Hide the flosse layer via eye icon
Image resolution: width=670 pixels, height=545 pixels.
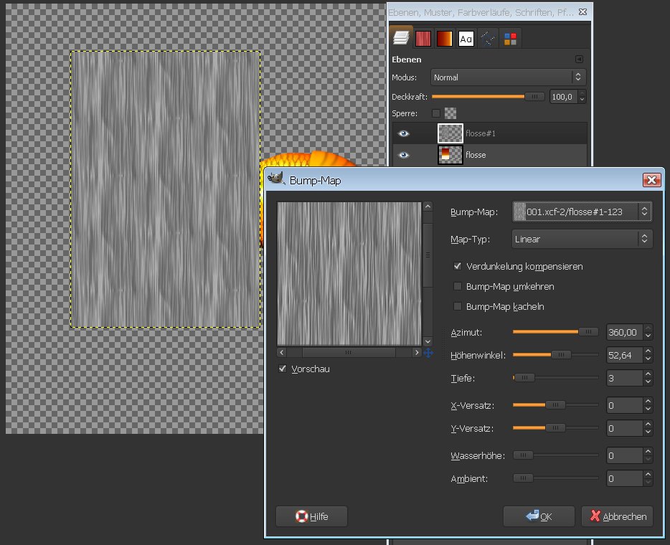tap(403, 155)
